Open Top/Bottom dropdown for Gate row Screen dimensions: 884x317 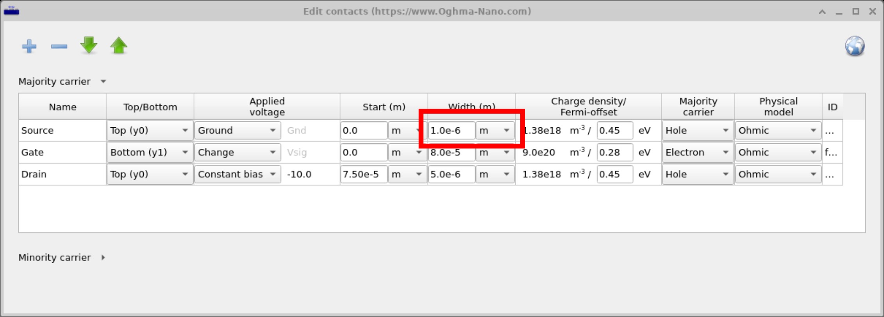click(150, 152)
